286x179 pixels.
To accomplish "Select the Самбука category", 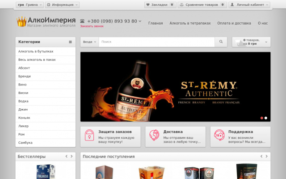I will [46, 143].
